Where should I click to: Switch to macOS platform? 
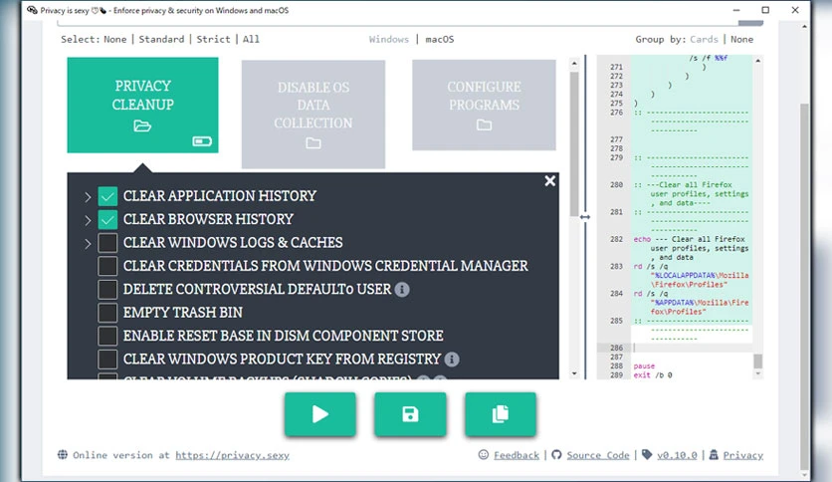click(440, 39)
